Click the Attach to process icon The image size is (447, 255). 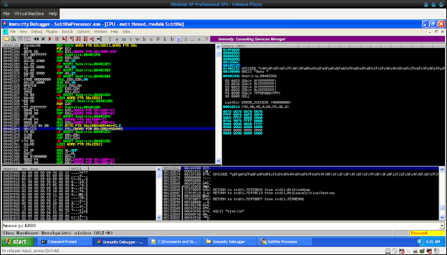click(x=13, y=39)
